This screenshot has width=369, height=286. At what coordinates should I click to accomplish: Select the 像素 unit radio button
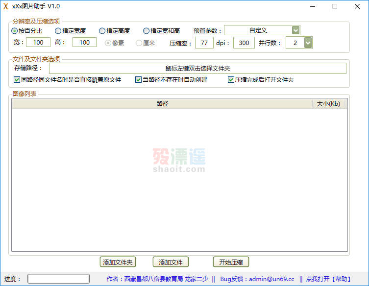click(114, 43)
